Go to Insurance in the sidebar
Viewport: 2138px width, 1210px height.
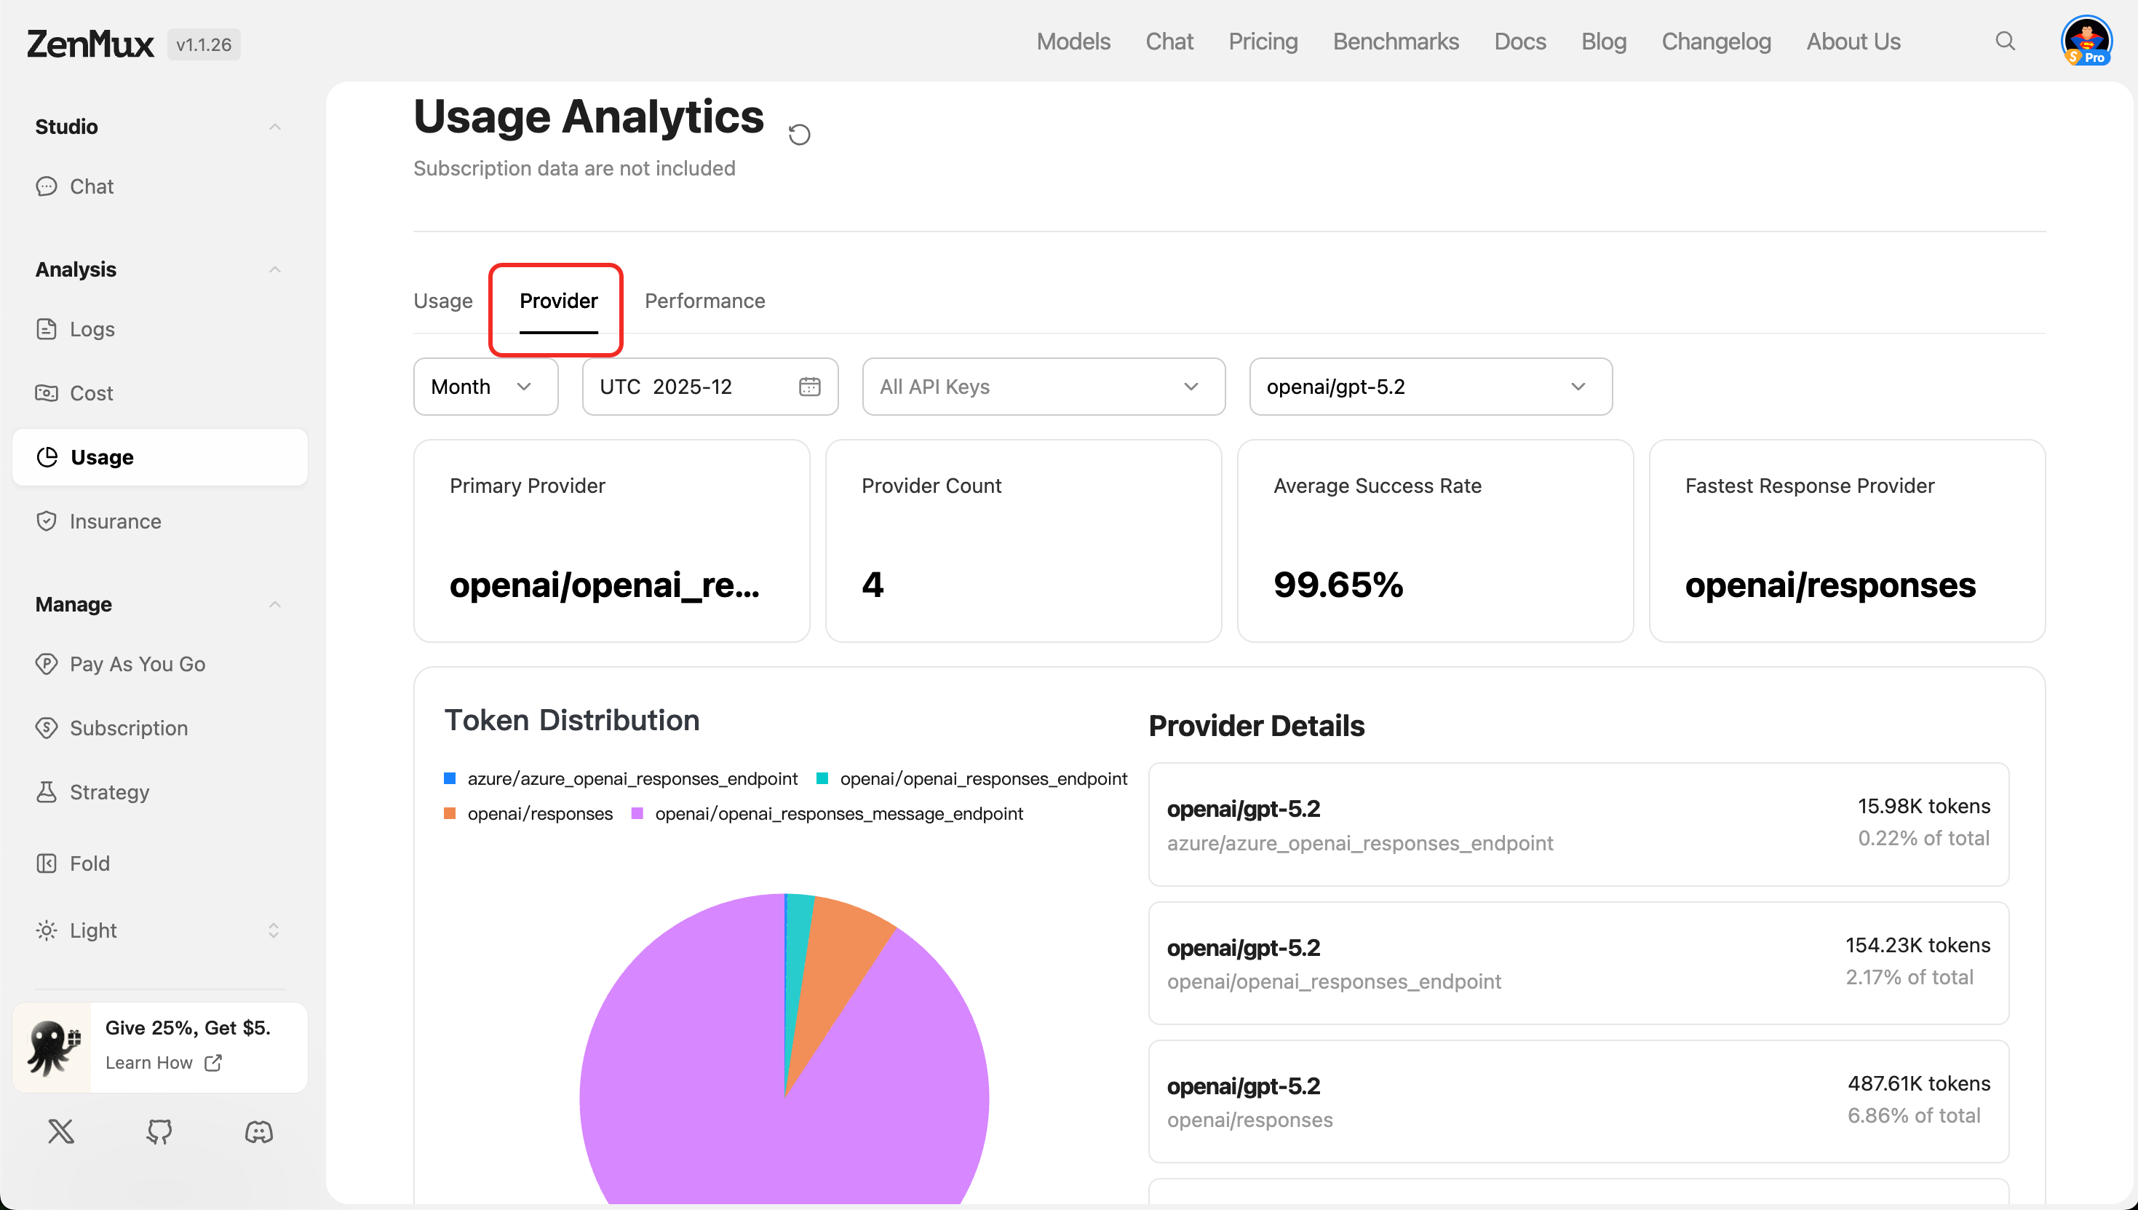click(x=115, y=521)
